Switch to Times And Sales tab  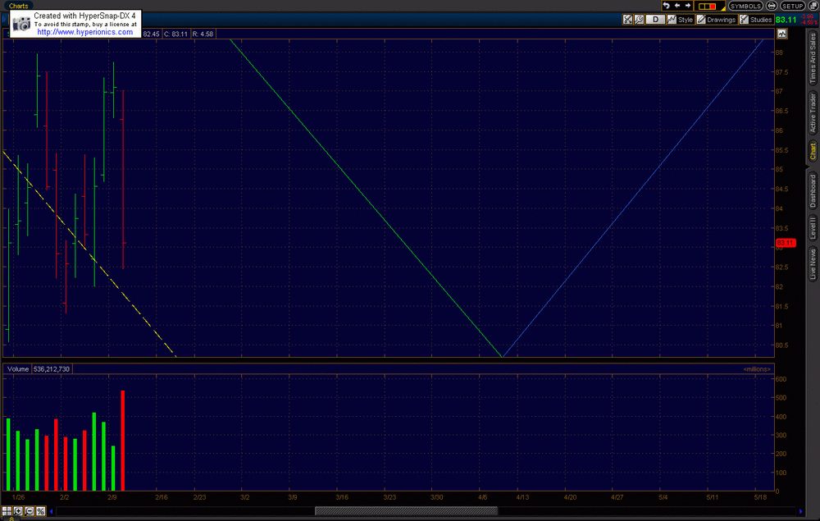pos(813,57)
